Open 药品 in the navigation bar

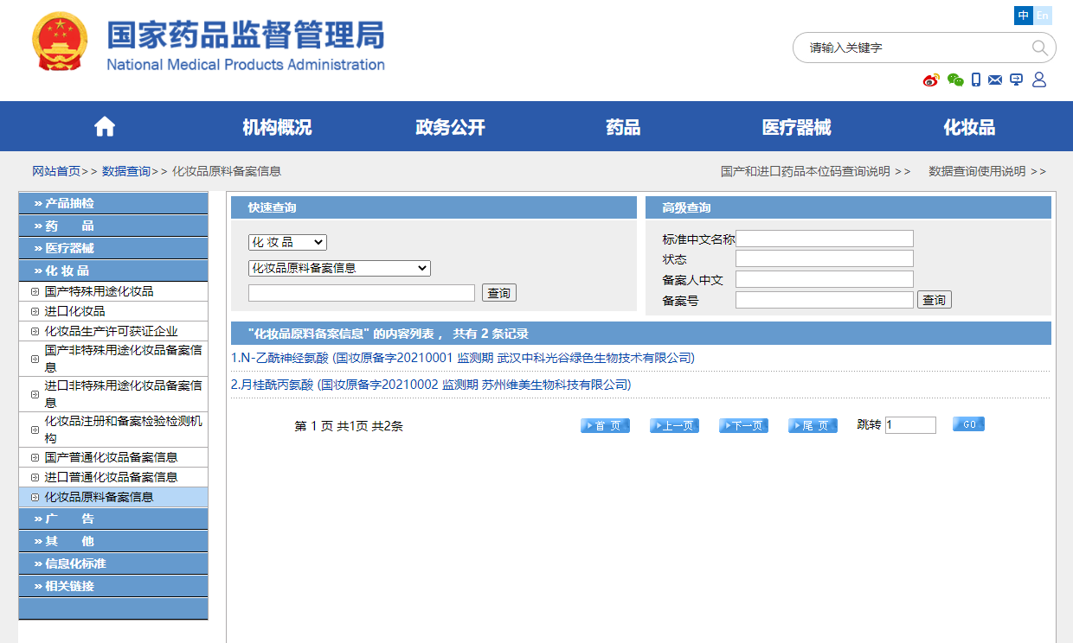click(623, 128)
